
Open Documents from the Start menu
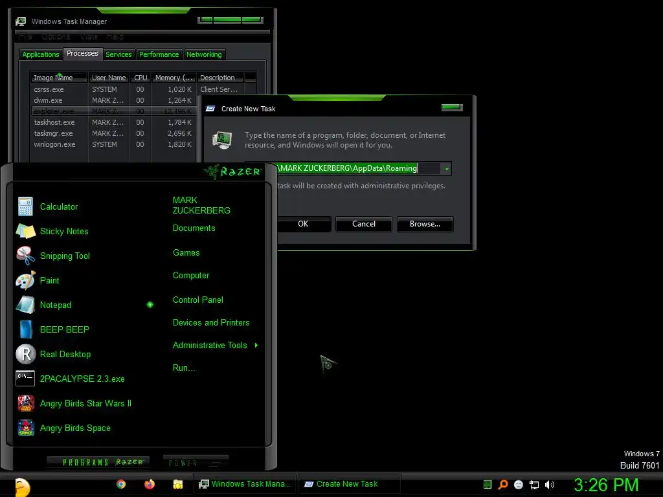tap(194, 228)
